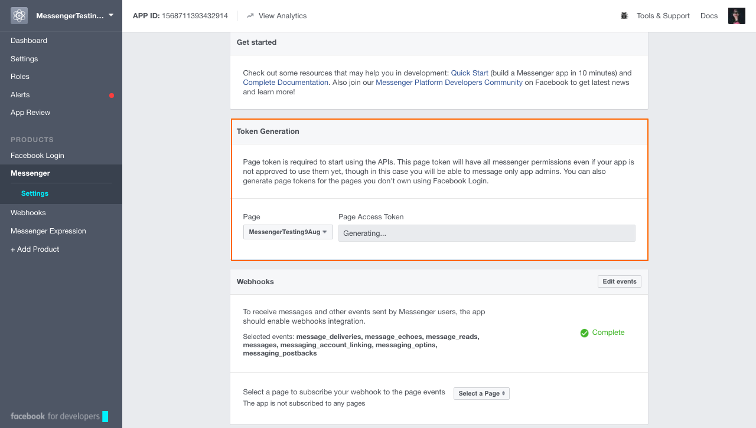Click the Token Generation section header
This screenshot has height=428, width=756.
tap(439, 131)
